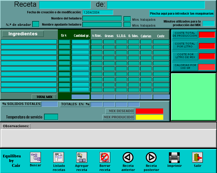Click the creation date field showing 12/04/2004

click(x=98, y=12)
